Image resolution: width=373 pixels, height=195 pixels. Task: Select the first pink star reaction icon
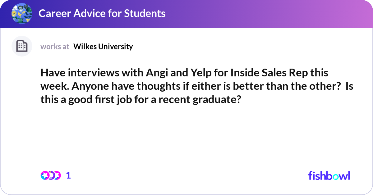point(45,175)
